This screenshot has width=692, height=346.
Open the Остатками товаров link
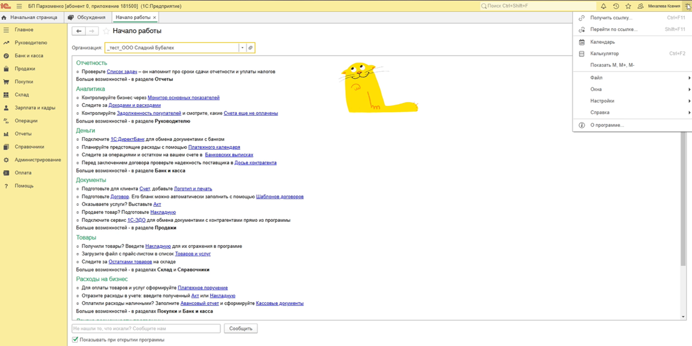(130, 262)
